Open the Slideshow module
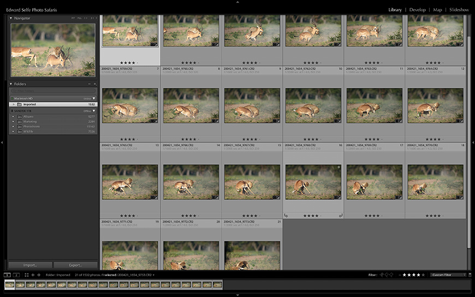Screen dimensions: 475x297 458,10
